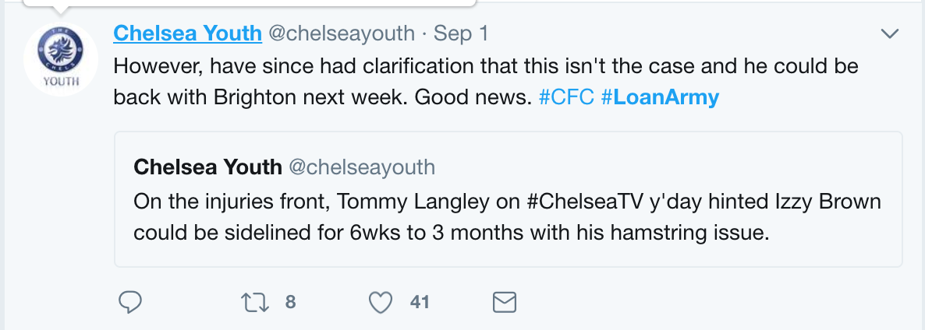The height and width of the screenshot is (330, 925).
Task: Open the Chelsea Youth profile name link
Action: (188, 33)
